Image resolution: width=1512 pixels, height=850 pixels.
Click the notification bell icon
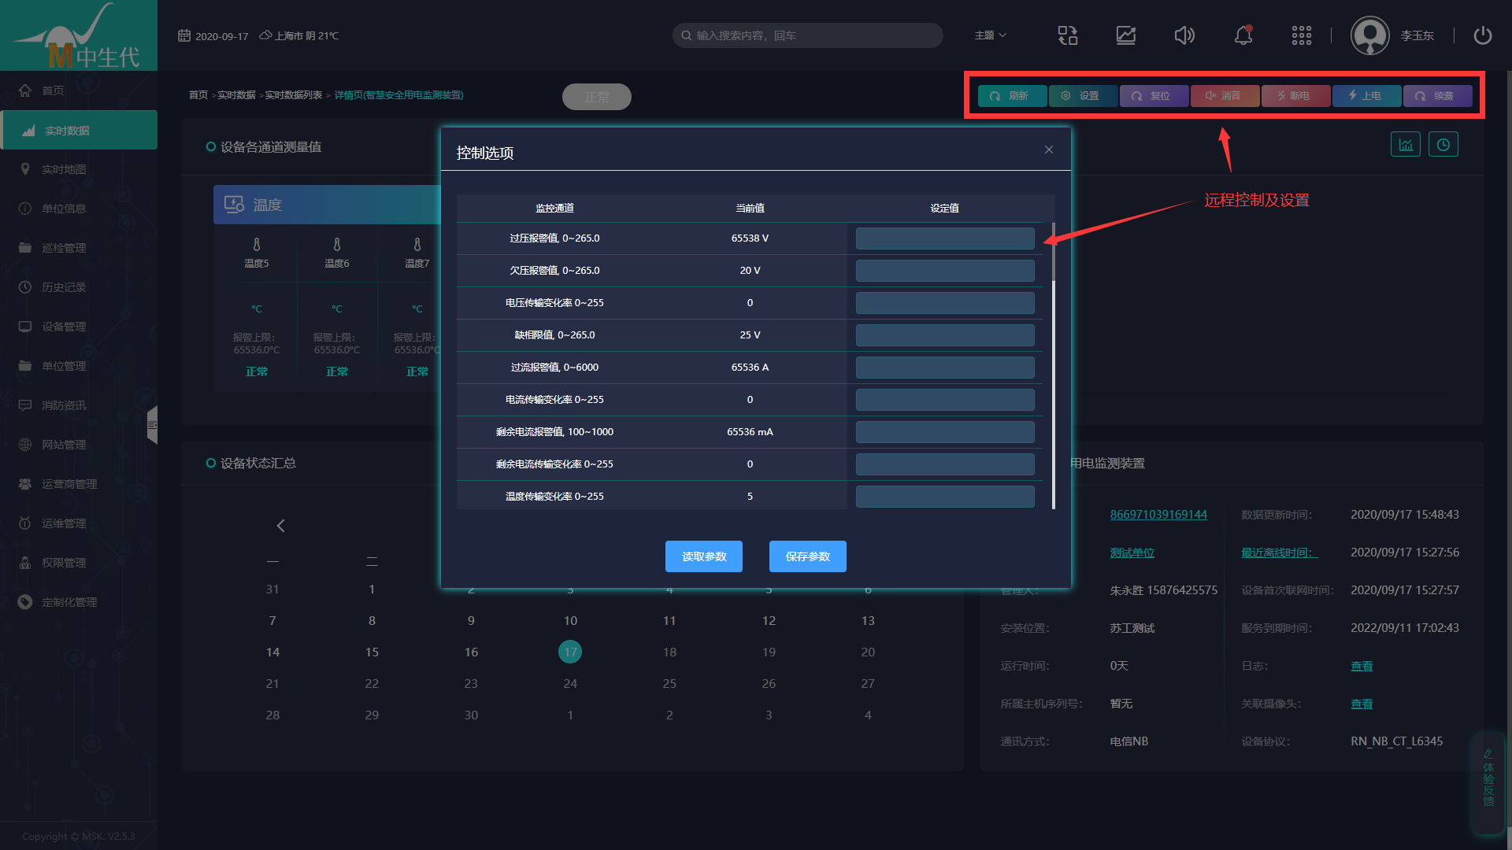click(1243, 35)
